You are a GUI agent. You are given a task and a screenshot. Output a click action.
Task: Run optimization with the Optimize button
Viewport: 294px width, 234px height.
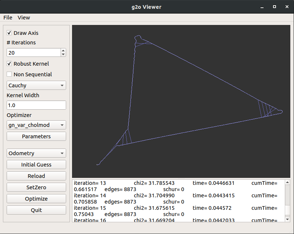[36, 198]
